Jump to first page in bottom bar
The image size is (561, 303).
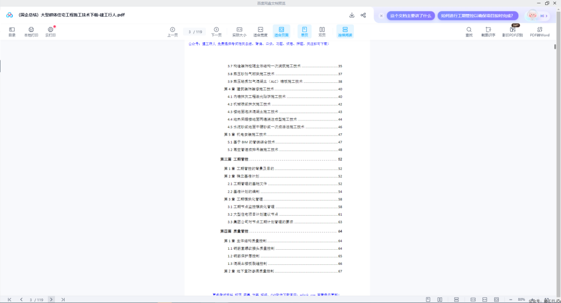10,300
